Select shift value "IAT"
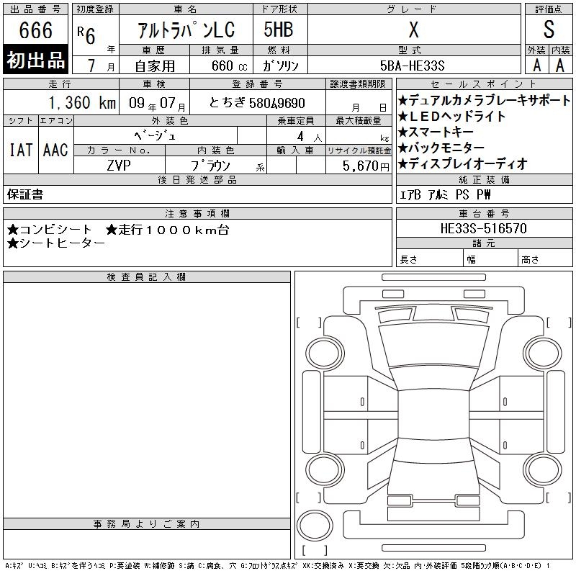 tap(21, 150)
